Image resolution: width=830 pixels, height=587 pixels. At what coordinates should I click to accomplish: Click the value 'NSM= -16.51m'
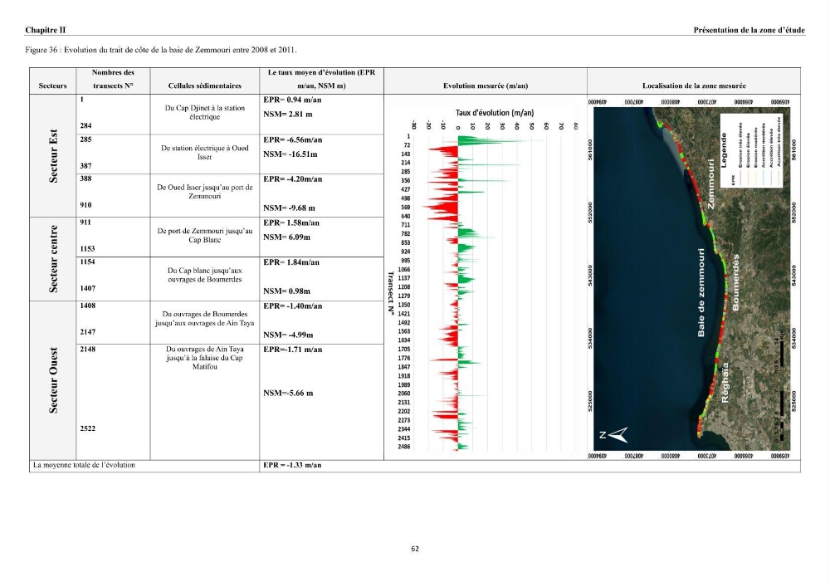click(x=290, y=154)
